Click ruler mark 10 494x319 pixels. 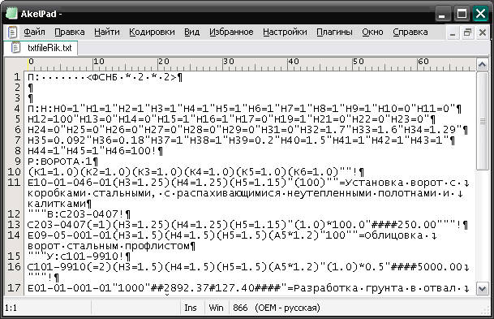pyautogui.click(x=99, y=62)
